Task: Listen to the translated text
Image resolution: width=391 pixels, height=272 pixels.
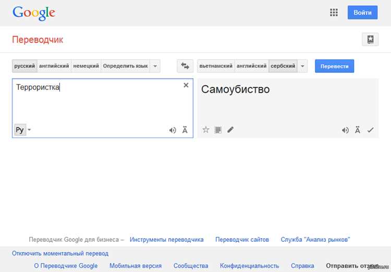Action: [345, 130]
